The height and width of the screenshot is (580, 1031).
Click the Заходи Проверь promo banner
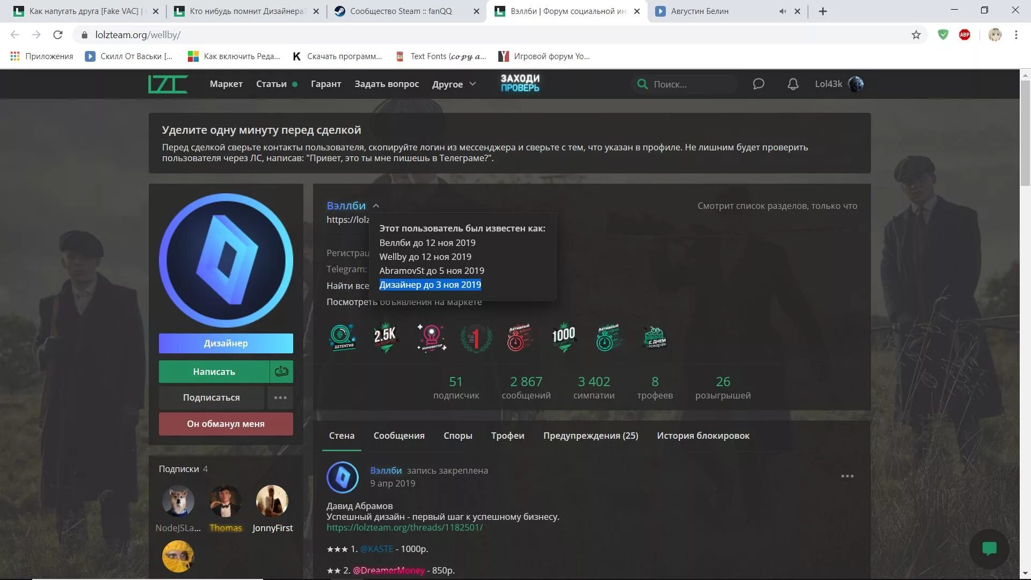[x=520, y=83]
